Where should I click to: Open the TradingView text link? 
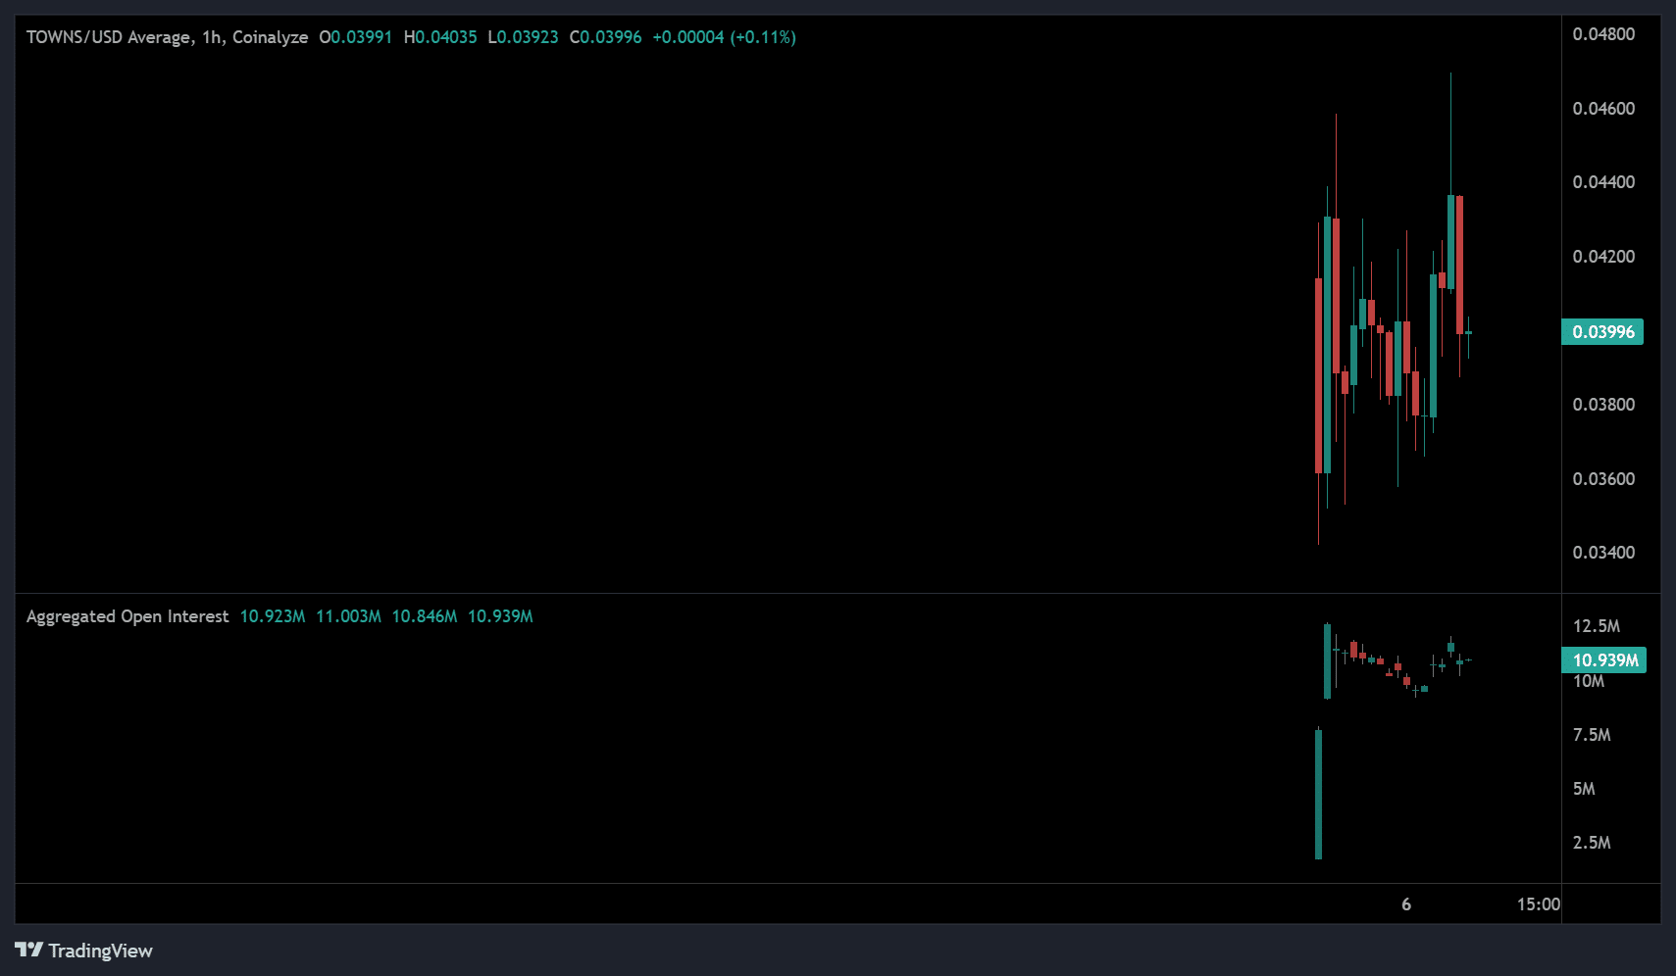pos(100,951)
